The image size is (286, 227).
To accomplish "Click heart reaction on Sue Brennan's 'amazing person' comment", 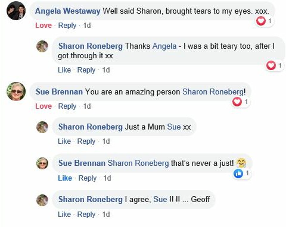I will 237,102.
